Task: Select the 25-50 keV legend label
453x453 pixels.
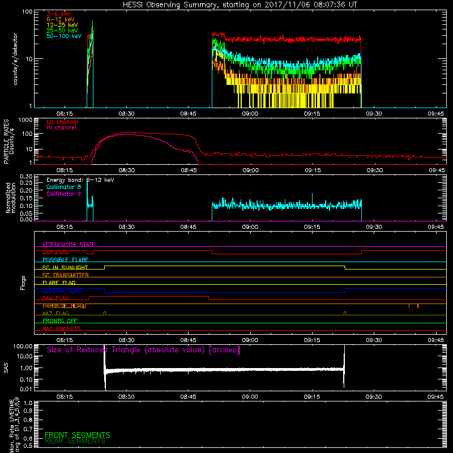Action: [62, 31]
